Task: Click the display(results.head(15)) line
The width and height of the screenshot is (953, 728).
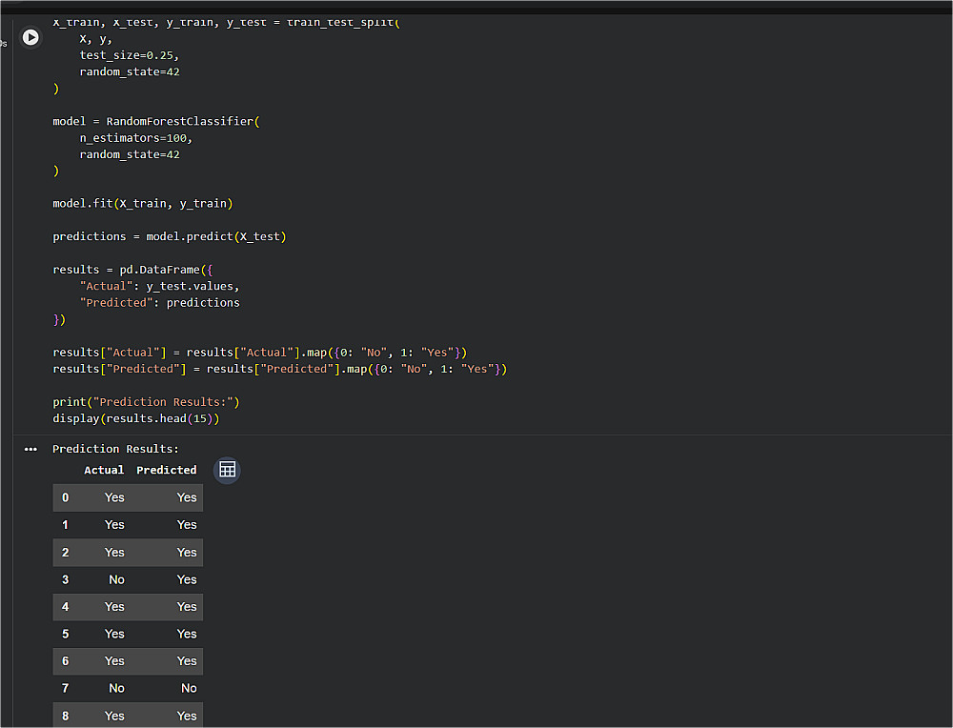Action: click(136, 418)
